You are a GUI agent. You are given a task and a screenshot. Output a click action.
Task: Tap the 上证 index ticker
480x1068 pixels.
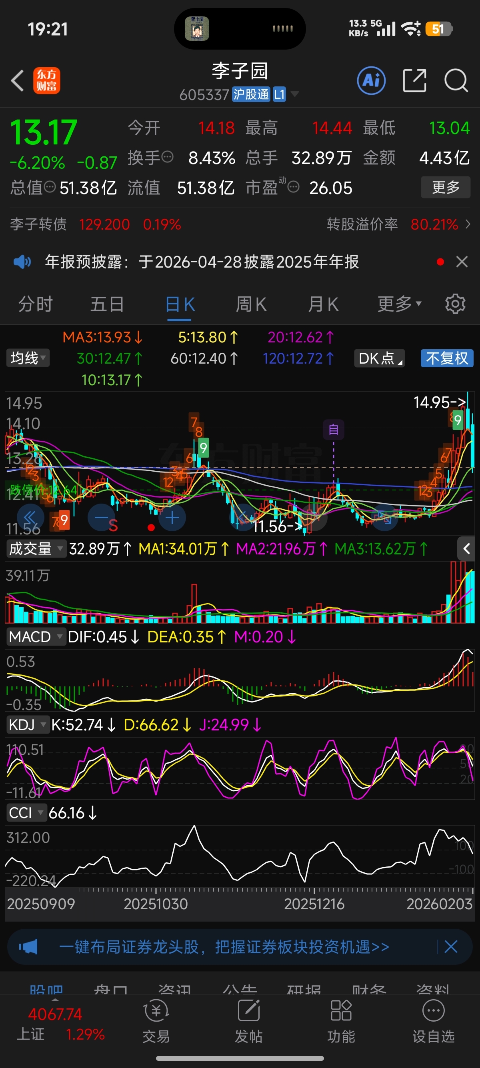tap(61, 1024)
